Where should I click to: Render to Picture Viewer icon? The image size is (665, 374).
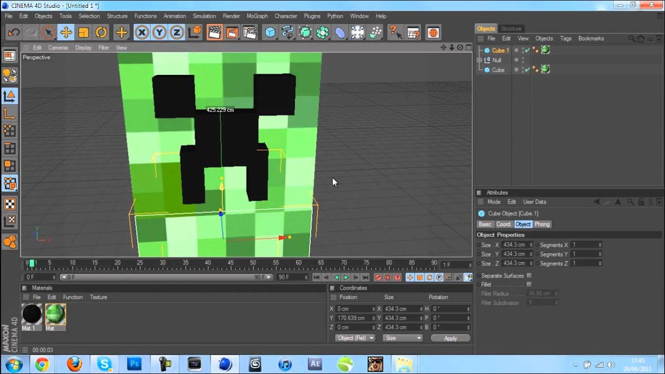(232, 33)
